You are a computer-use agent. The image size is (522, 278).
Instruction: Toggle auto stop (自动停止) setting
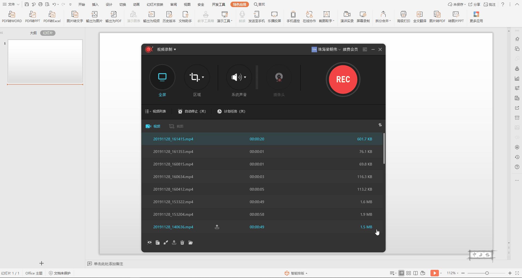(x=192, y=111)
